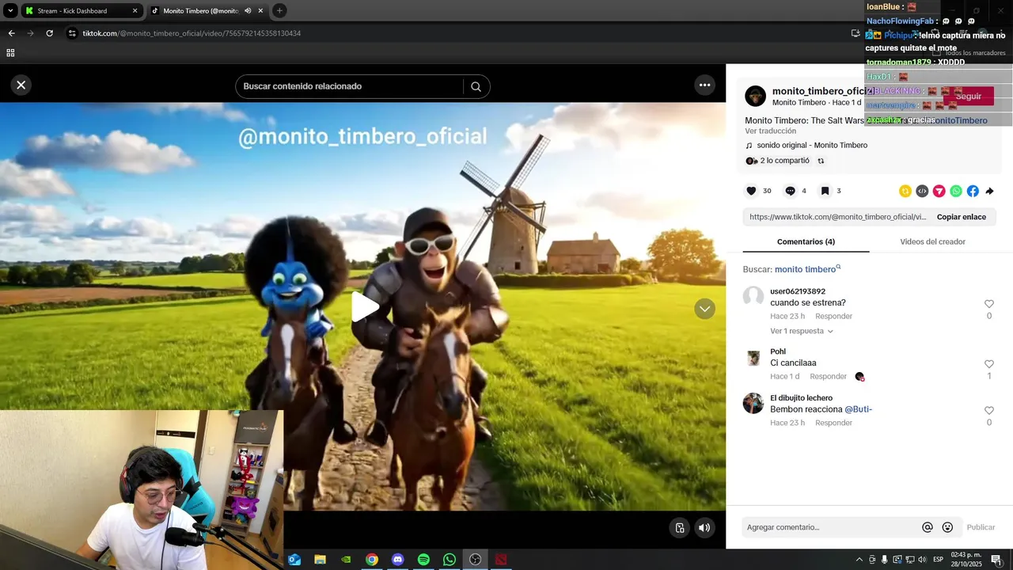Share to Facebook blue icon

(973, 191)
